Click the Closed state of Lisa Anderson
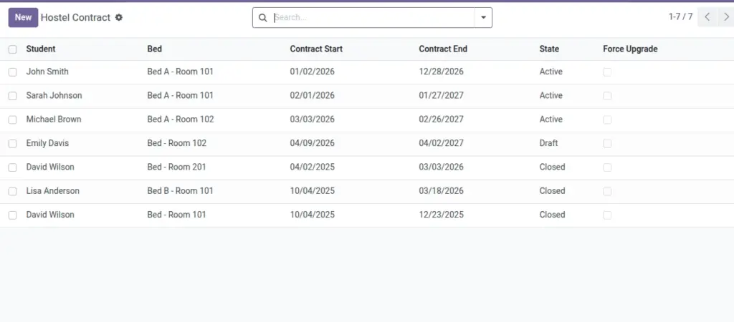The height and width of the screenshot is (322, 734). click(x=553, y=190)
